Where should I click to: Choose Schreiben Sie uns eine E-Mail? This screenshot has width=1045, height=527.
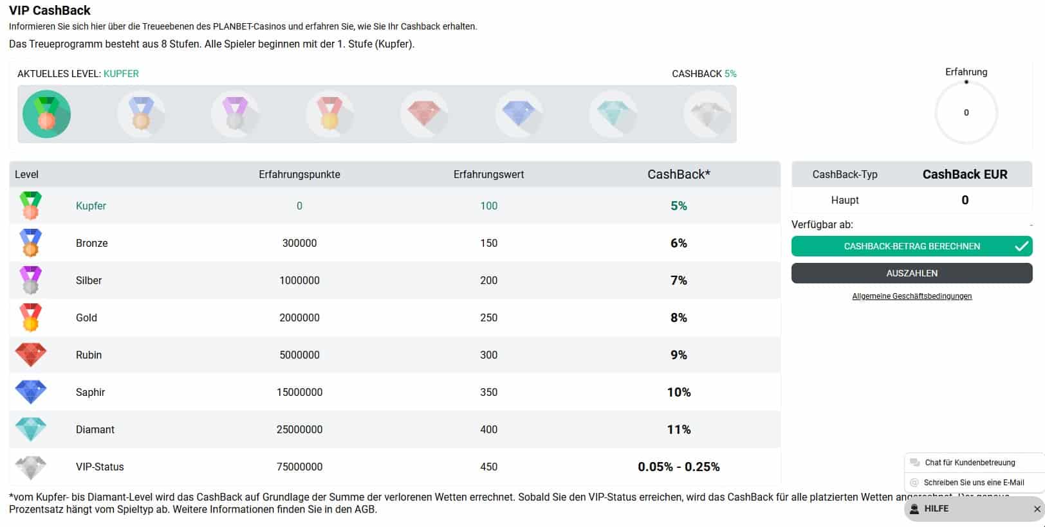974,483
